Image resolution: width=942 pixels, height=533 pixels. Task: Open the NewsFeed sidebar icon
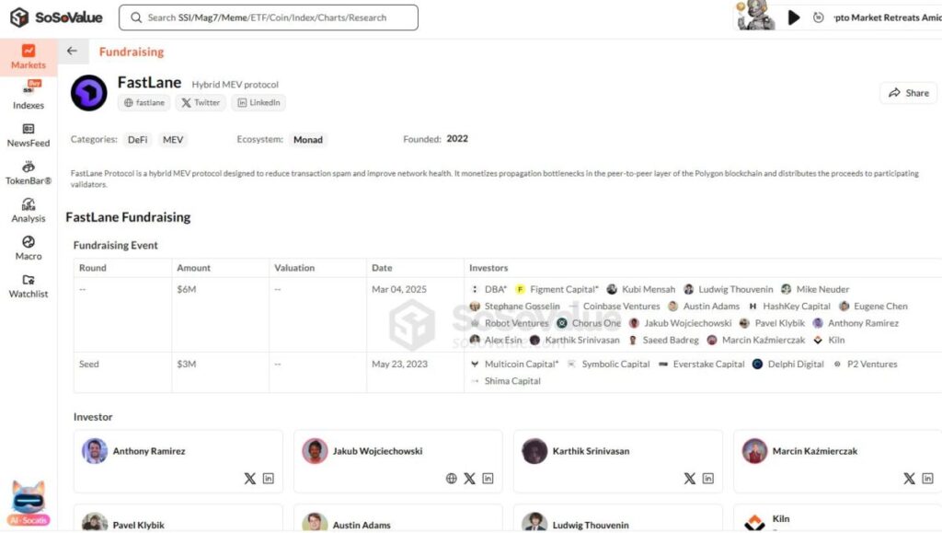29,134
